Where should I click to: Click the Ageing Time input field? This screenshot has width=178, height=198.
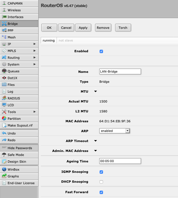120,161
